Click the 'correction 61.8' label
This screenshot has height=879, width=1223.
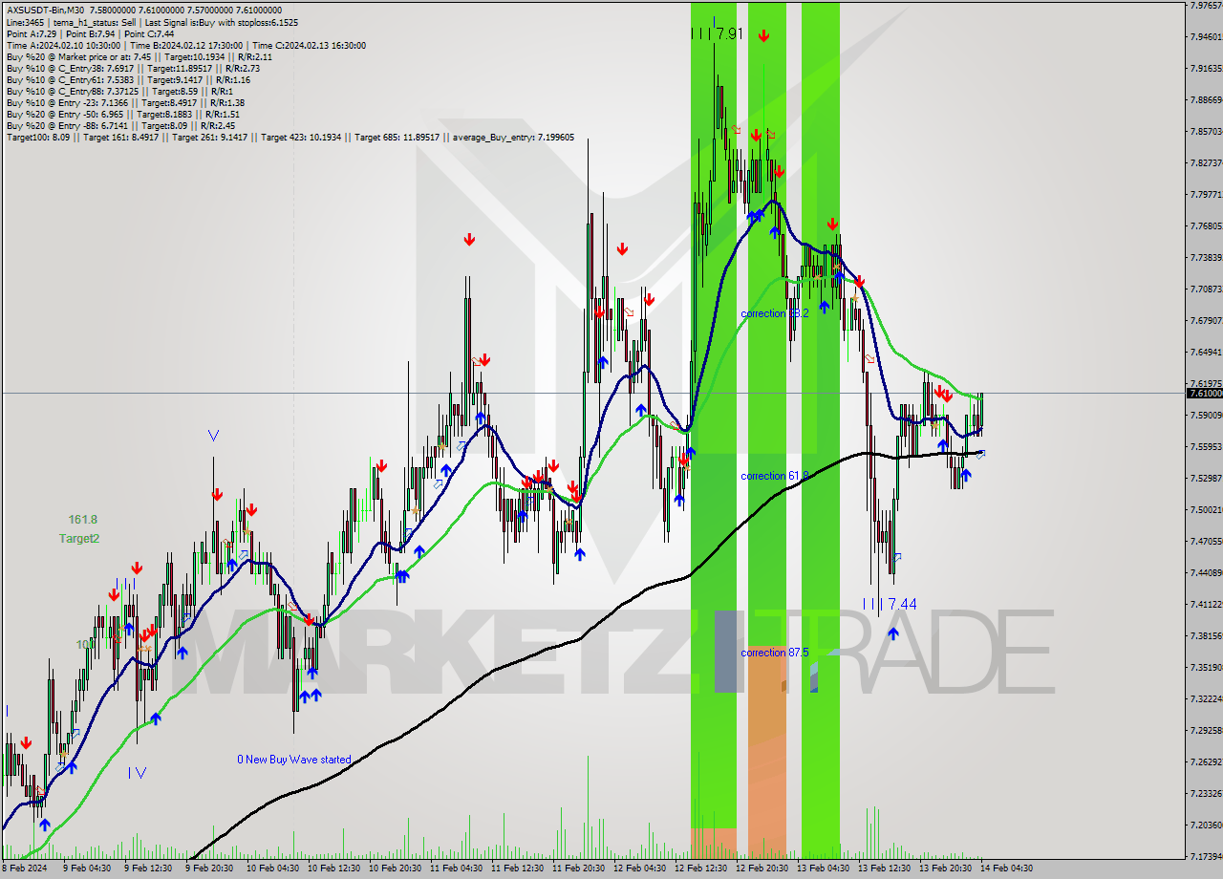click(775, 476)
